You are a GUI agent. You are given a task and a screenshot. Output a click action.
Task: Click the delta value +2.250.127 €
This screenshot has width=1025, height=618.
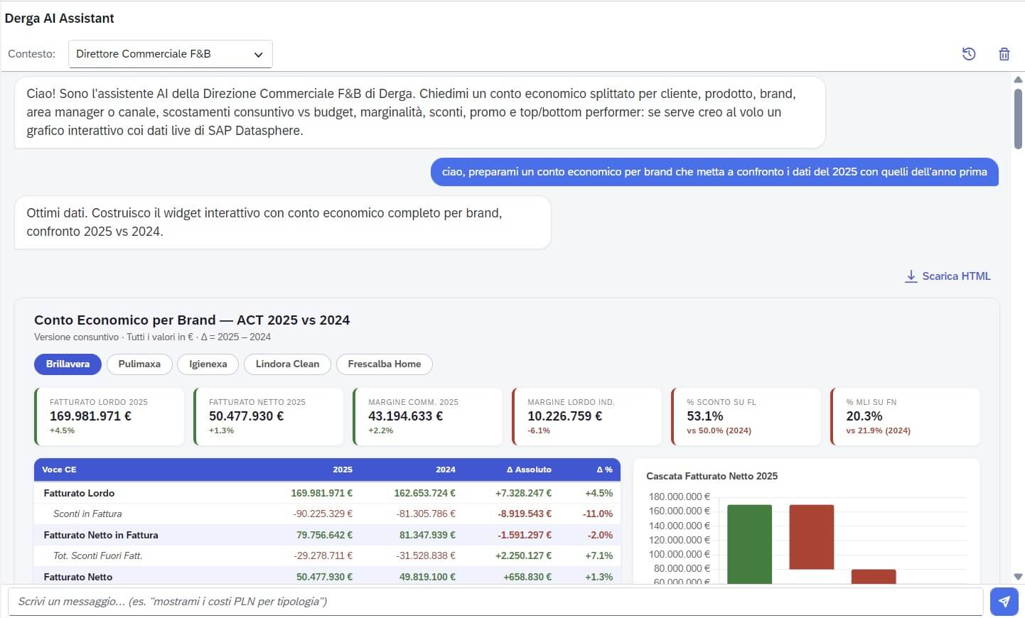click(523, 555)
